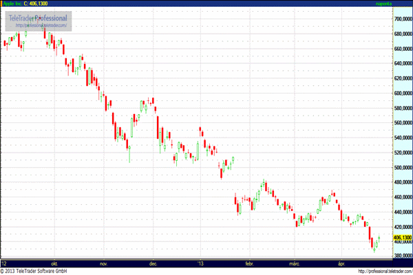413x275 pixels.
Task: Click the 'márc.' label on time axis
Action: coord(295,263)
